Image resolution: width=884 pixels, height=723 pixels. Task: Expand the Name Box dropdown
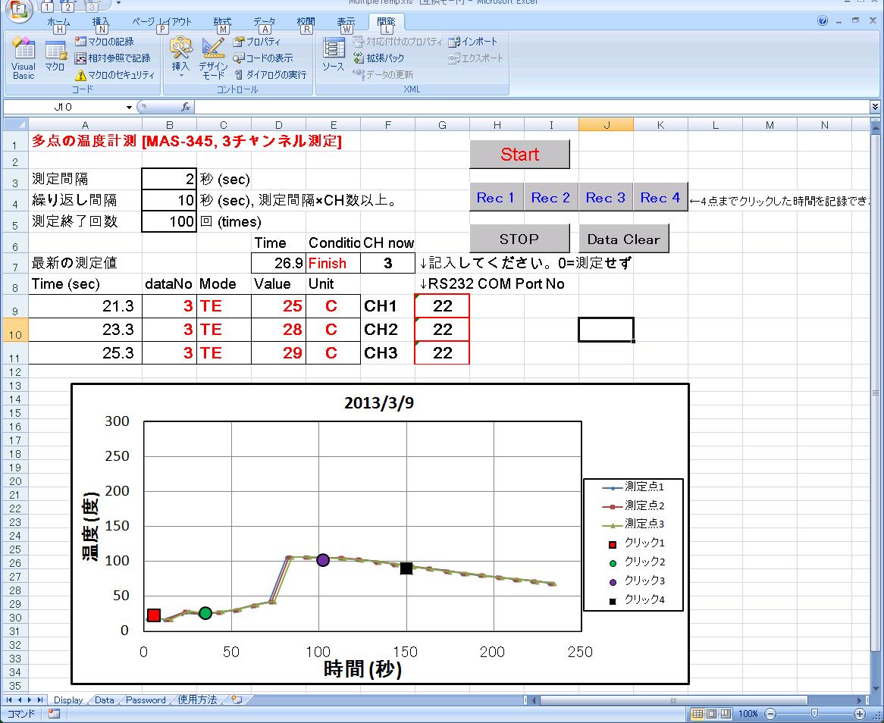coord(129,107)
